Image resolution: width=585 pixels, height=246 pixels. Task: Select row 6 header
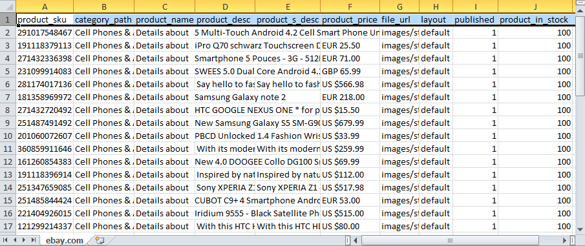point(8,84)
